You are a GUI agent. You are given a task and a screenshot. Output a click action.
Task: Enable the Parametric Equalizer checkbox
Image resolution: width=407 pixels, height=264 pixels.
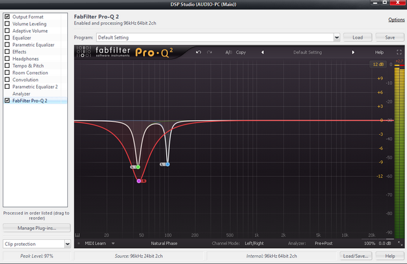coord(7,44)
